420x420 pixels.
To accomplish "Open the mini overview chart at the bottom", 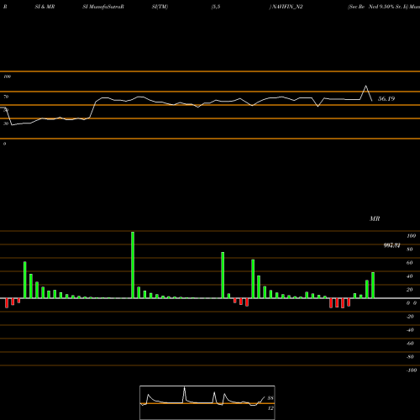I will [207, 402].
